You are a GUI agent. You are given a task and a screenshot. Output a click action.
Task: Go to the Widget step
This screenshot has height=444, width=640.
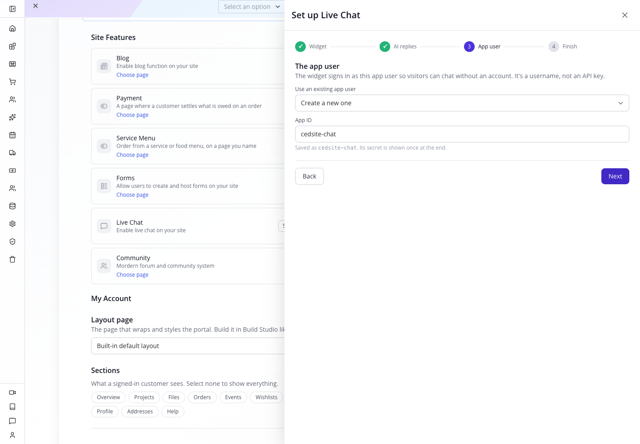coord(311,47)
